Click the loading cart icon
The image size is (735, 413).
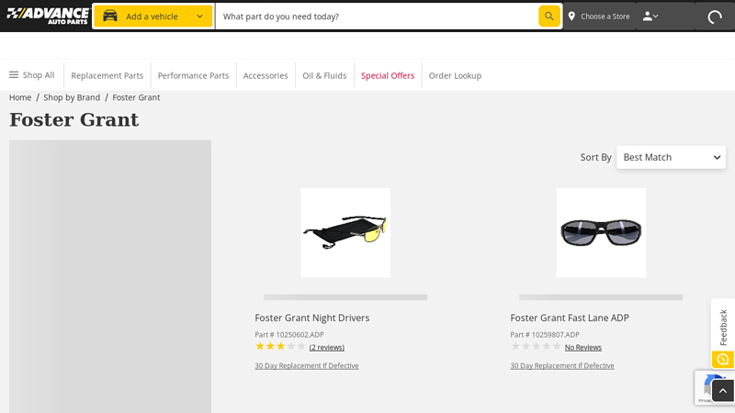tap(715, 17)
